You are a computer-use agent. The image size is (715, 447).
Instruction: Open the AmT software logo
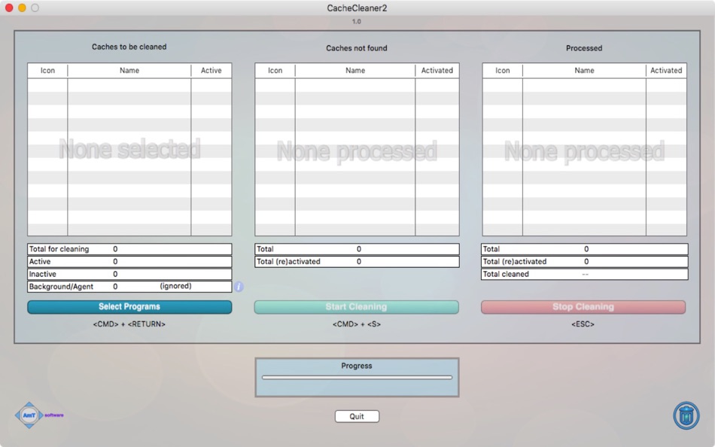[39, 415]
